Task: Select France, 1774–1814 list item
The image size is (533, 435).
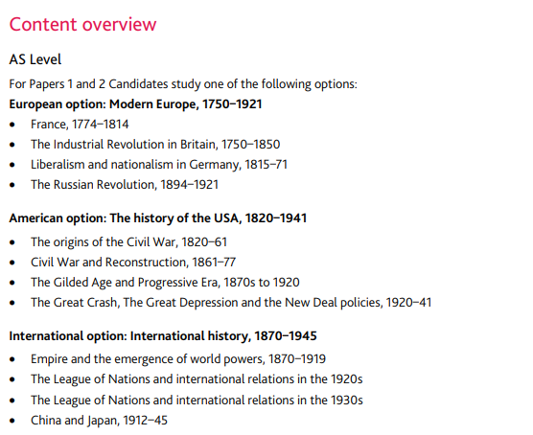Action: [x=80, y=125]
